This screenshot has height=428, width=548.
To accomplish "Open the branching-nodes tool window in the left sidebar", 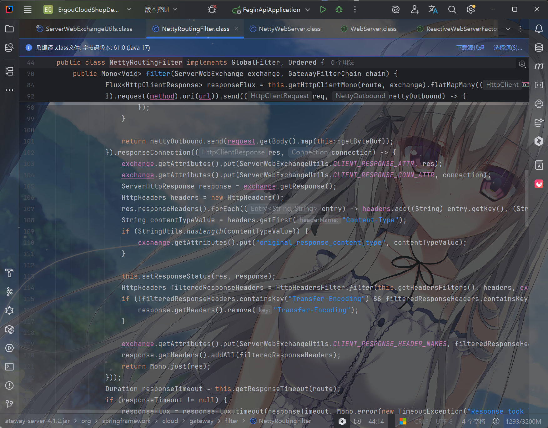I will [9, 292].
